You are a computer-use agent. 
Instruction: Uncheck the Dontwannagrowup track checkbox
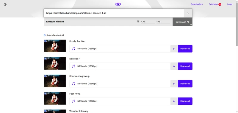pyautogui.click(x=45, y=76)
